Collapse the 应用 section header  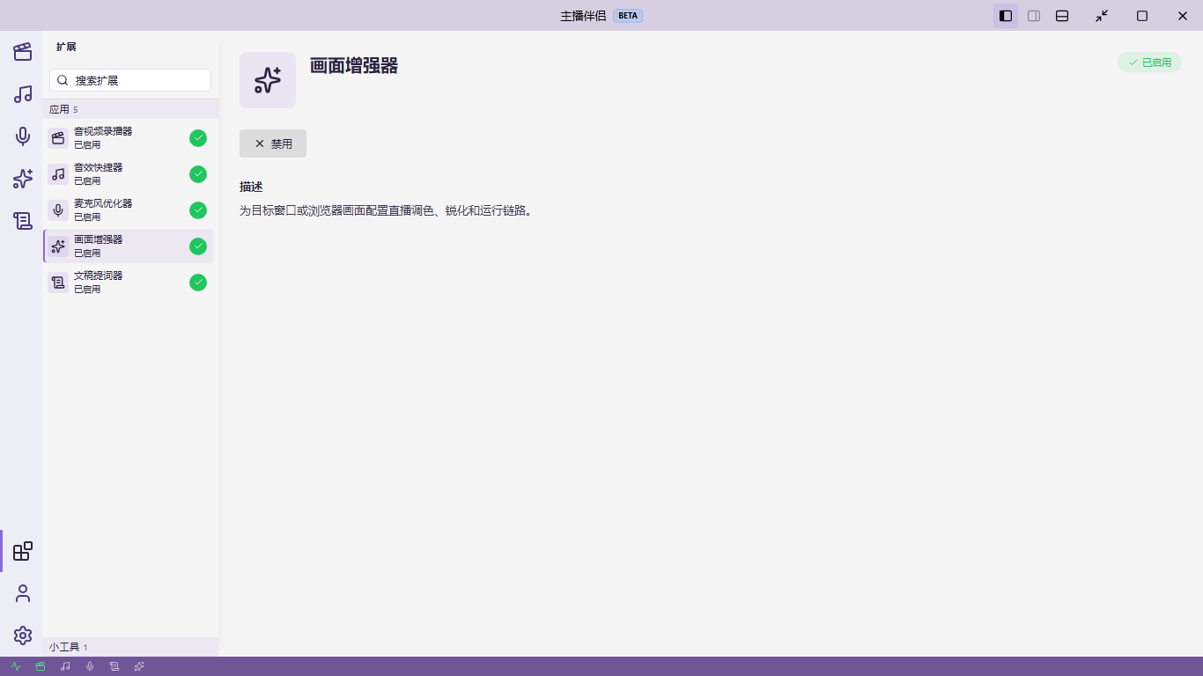coord(130,109)
